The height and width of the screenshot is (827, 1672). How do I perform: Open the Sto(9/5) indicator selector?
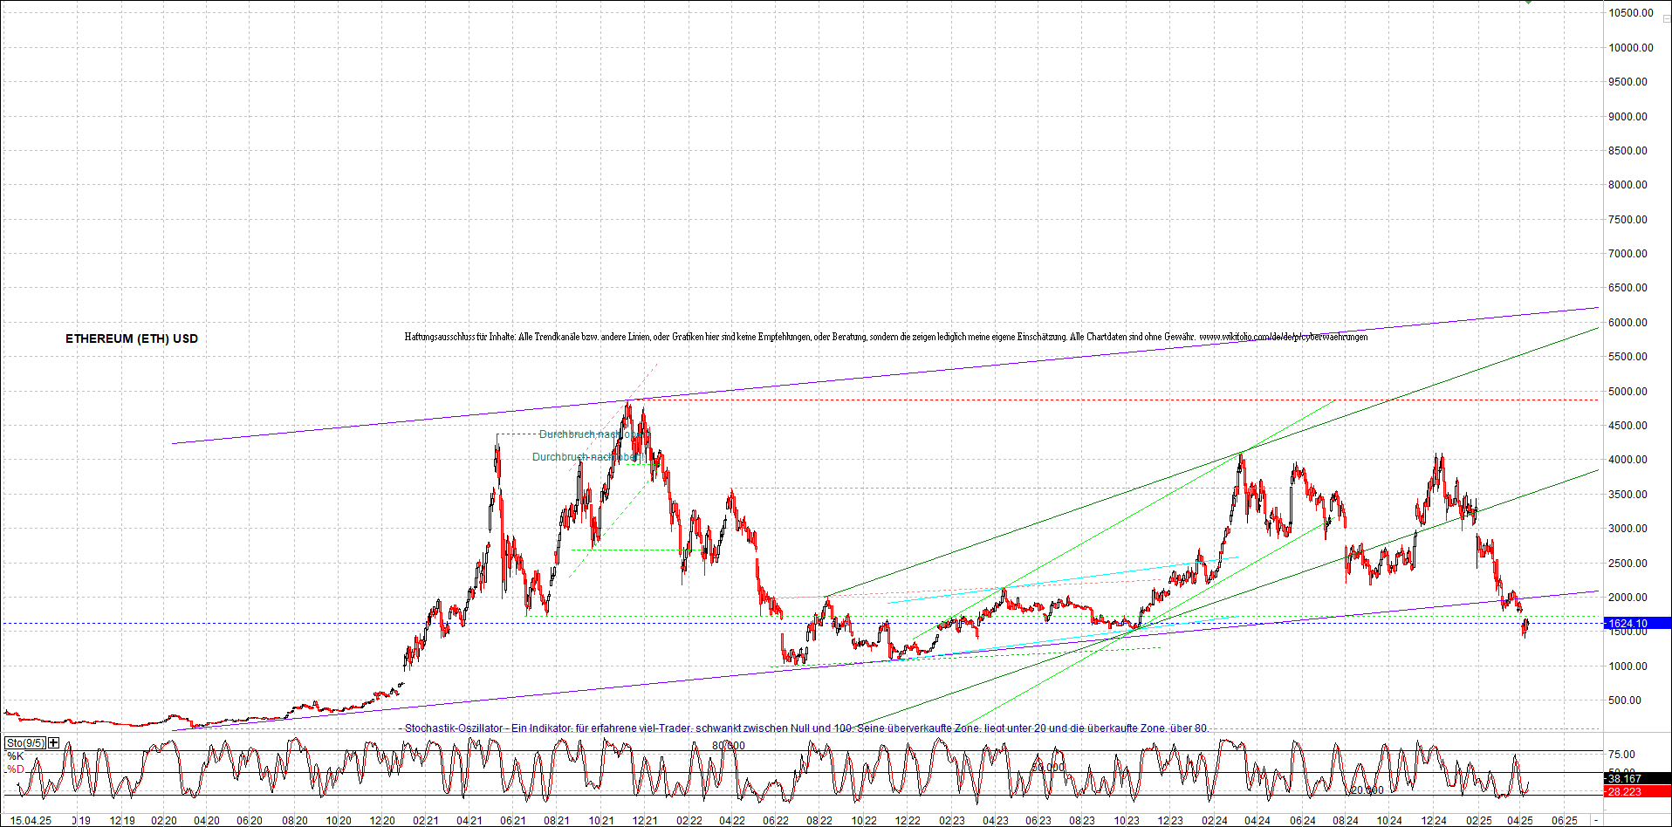tap(24, 742)
